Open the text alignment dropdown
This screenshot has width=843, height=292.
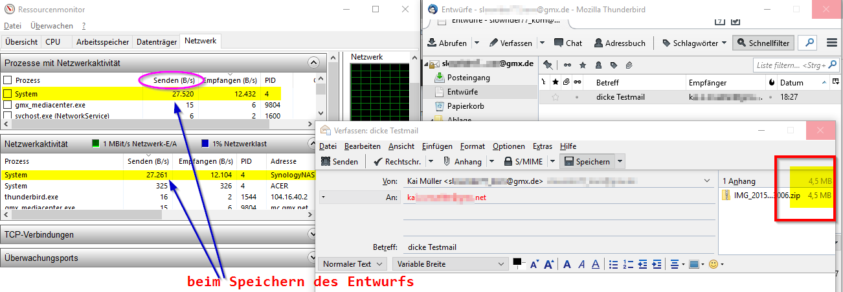[x=677, y=264]
